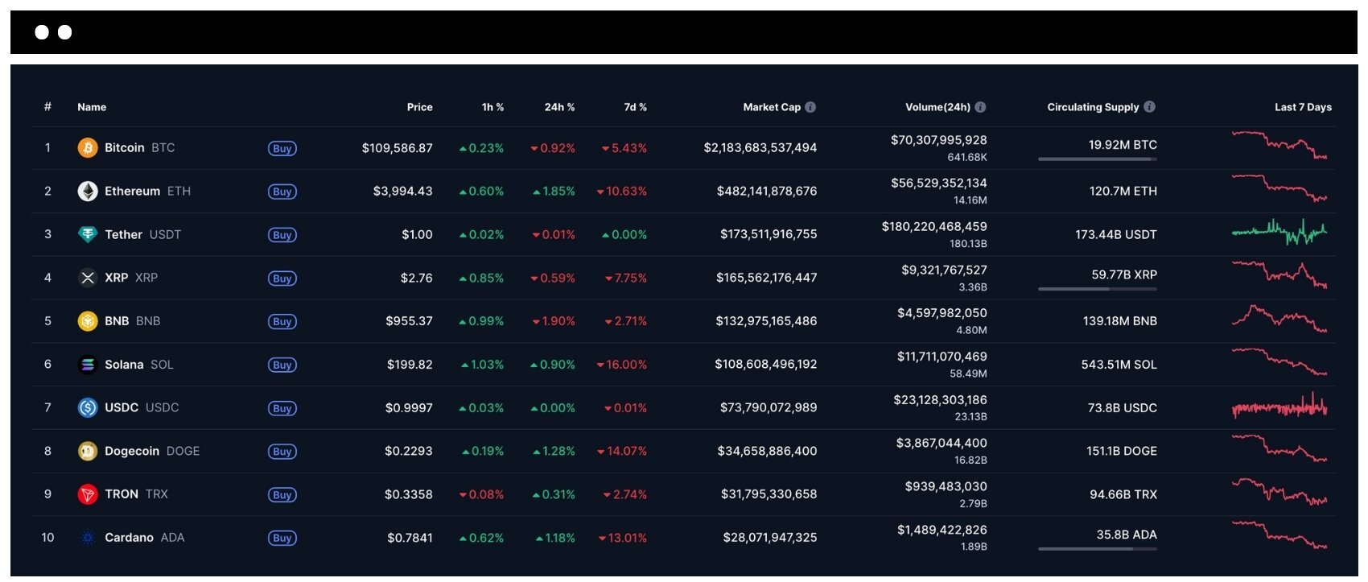Screen dimensions: 1368x582
Task: Open Dogecoin 7-day sparkline chart
Action: (1279, 448)
